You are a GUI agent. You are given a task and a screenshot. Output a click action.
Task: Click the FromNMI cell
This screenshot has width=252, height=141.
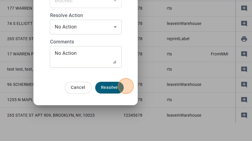219,54
